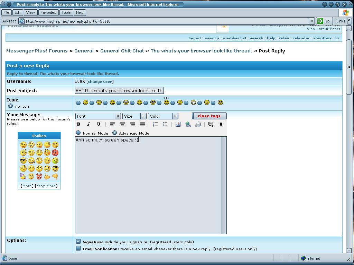
Task: Apply underline formatting button
Action: tap(99, 124)
